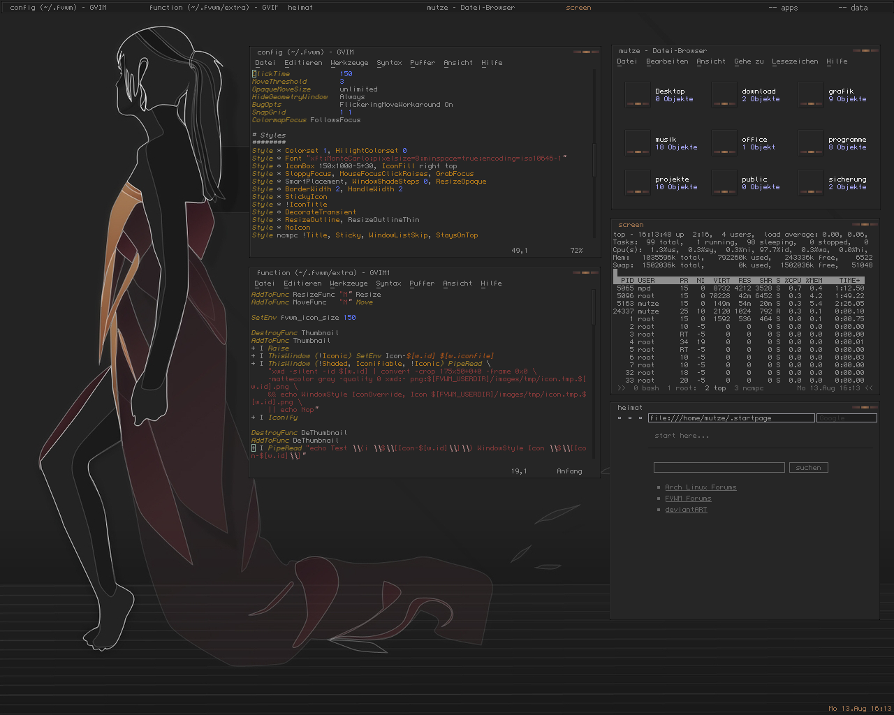The width and height of the screenshot is (894, 715).
Task: Open Datei menu in Datei-Browser
Action: click(x=626, y=61)
